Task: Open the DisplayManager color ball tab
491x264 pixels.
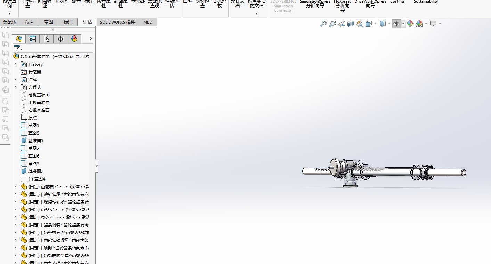Action: pyautogui.click(x=74, y=39)
